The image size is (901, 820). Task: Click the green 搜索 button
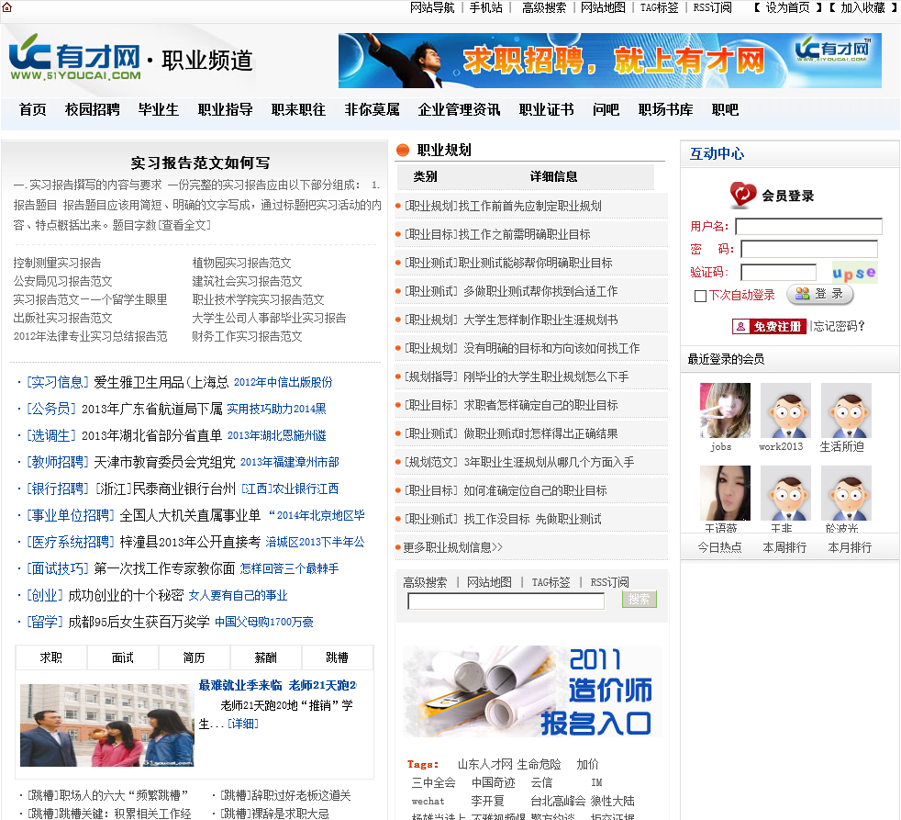click(x=639, y=600)
